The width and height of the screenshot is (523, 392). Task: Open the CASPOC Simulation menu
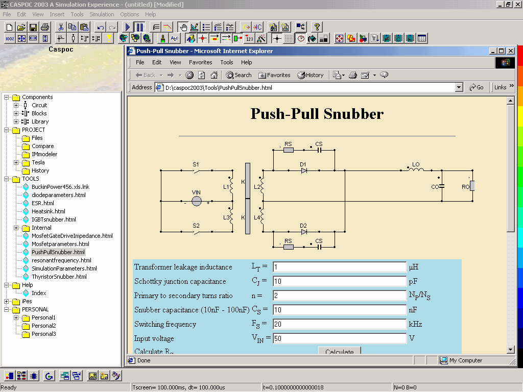point(102,14)
